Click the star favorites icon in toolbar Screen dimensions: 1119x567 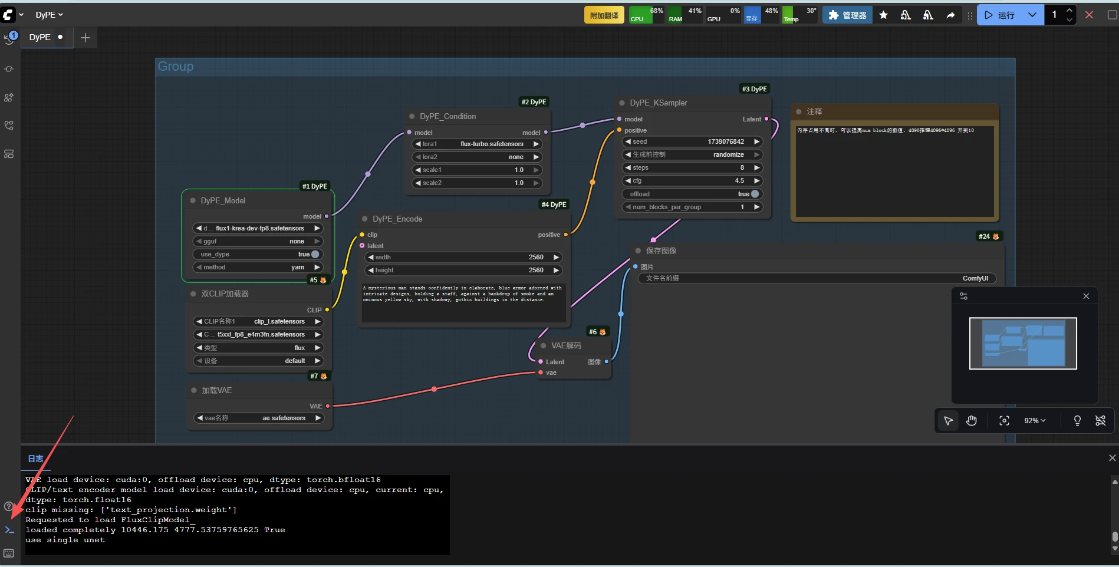pos(883,15)
